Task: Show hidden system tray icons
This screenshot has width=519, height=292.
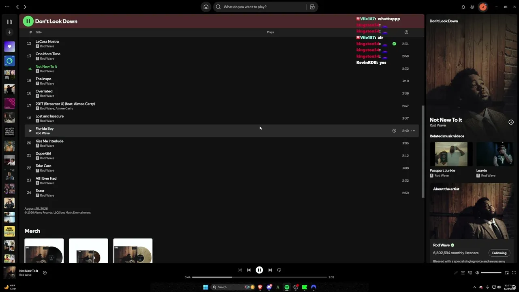Action: 474,287
